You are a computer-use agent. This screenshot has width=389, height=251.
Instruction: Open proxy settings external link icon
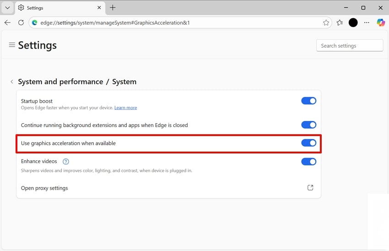[310, 188]
